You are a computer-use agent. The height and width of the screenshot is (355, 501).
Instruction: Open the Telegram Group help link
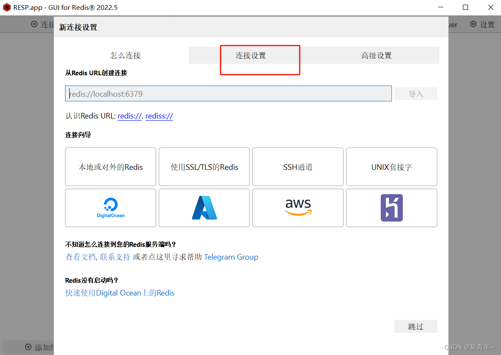(x=231, y=257)
